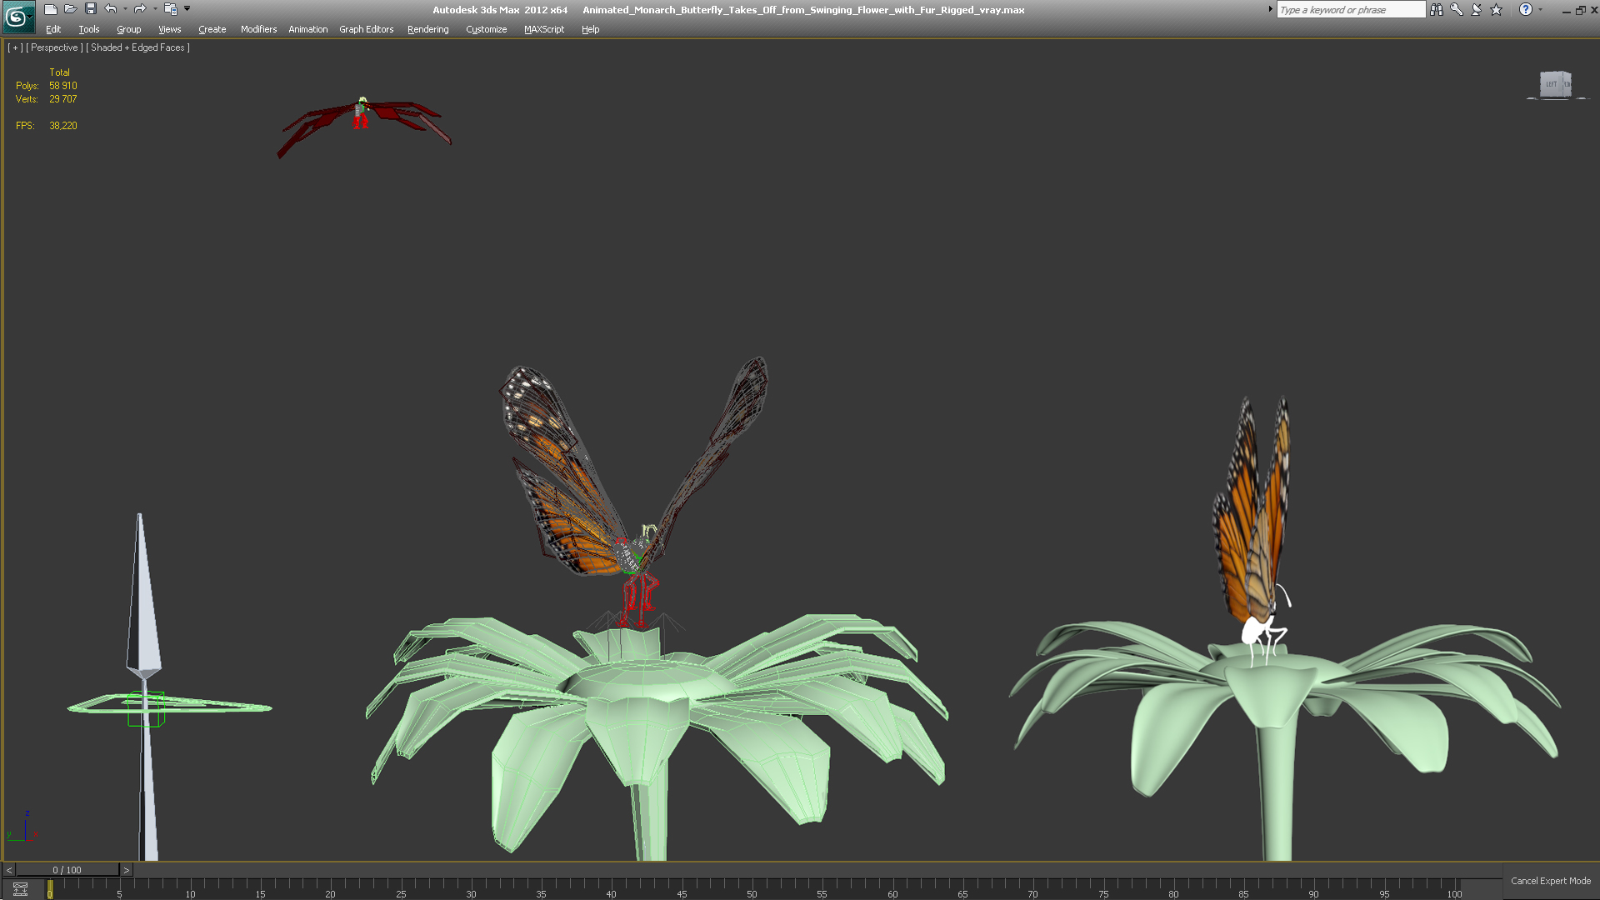Click frame 25 on the timeline

401,889
